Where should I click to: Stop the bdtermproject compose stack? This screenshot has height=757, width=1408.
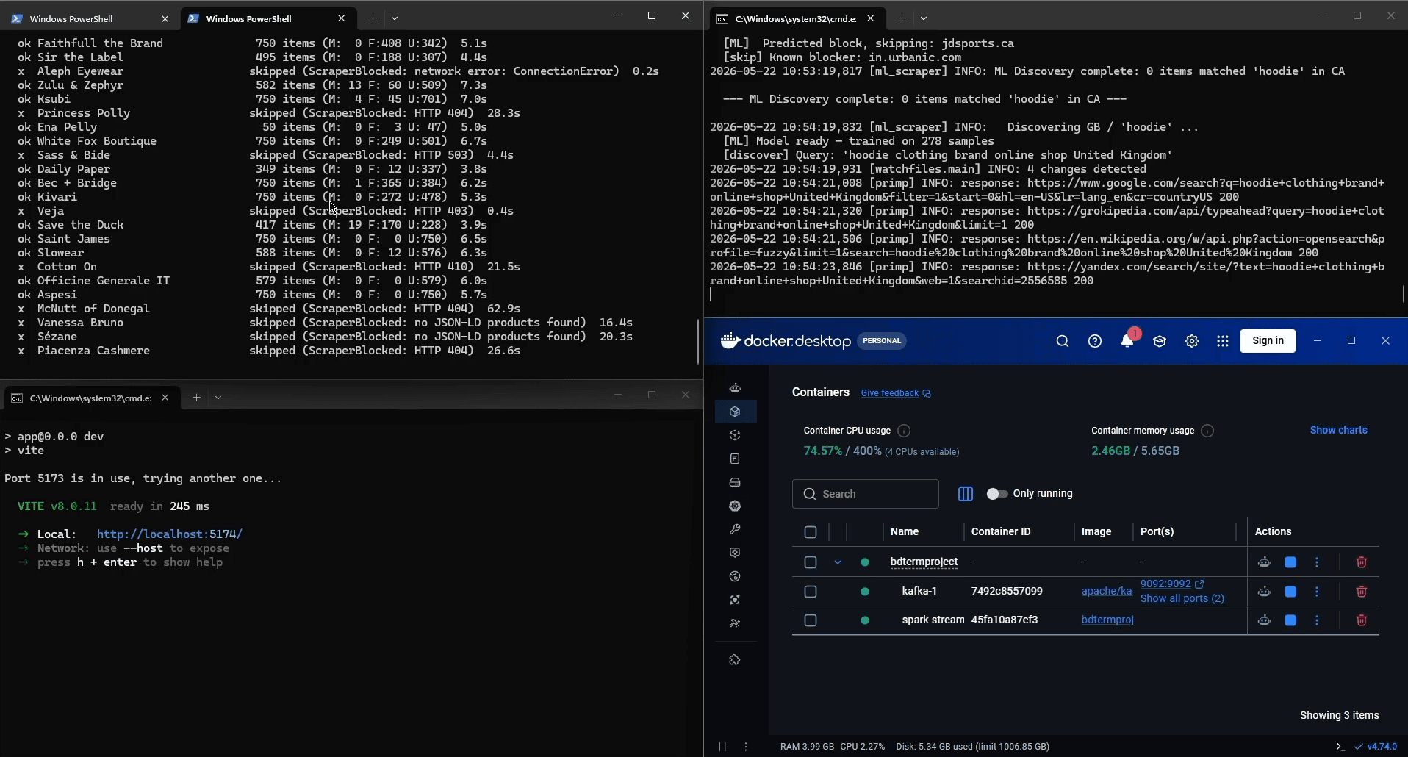(1290, 562)
